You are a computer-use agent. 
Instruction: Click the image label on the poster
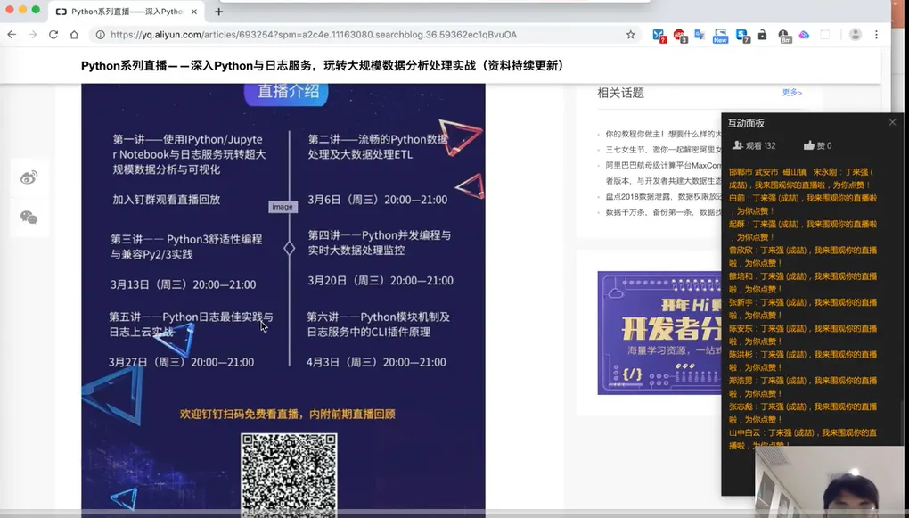pos(283,207)
